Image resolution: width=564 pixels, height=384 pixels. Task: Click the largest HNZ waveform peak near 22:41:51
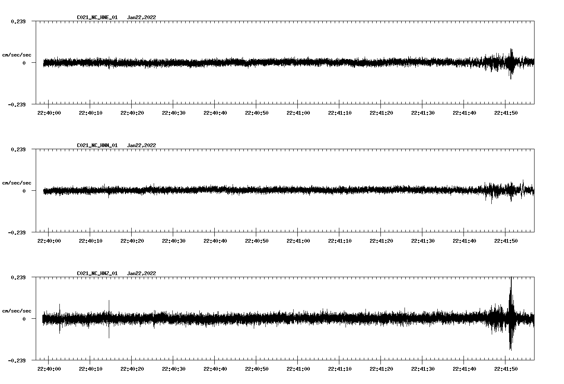[511, 314]
